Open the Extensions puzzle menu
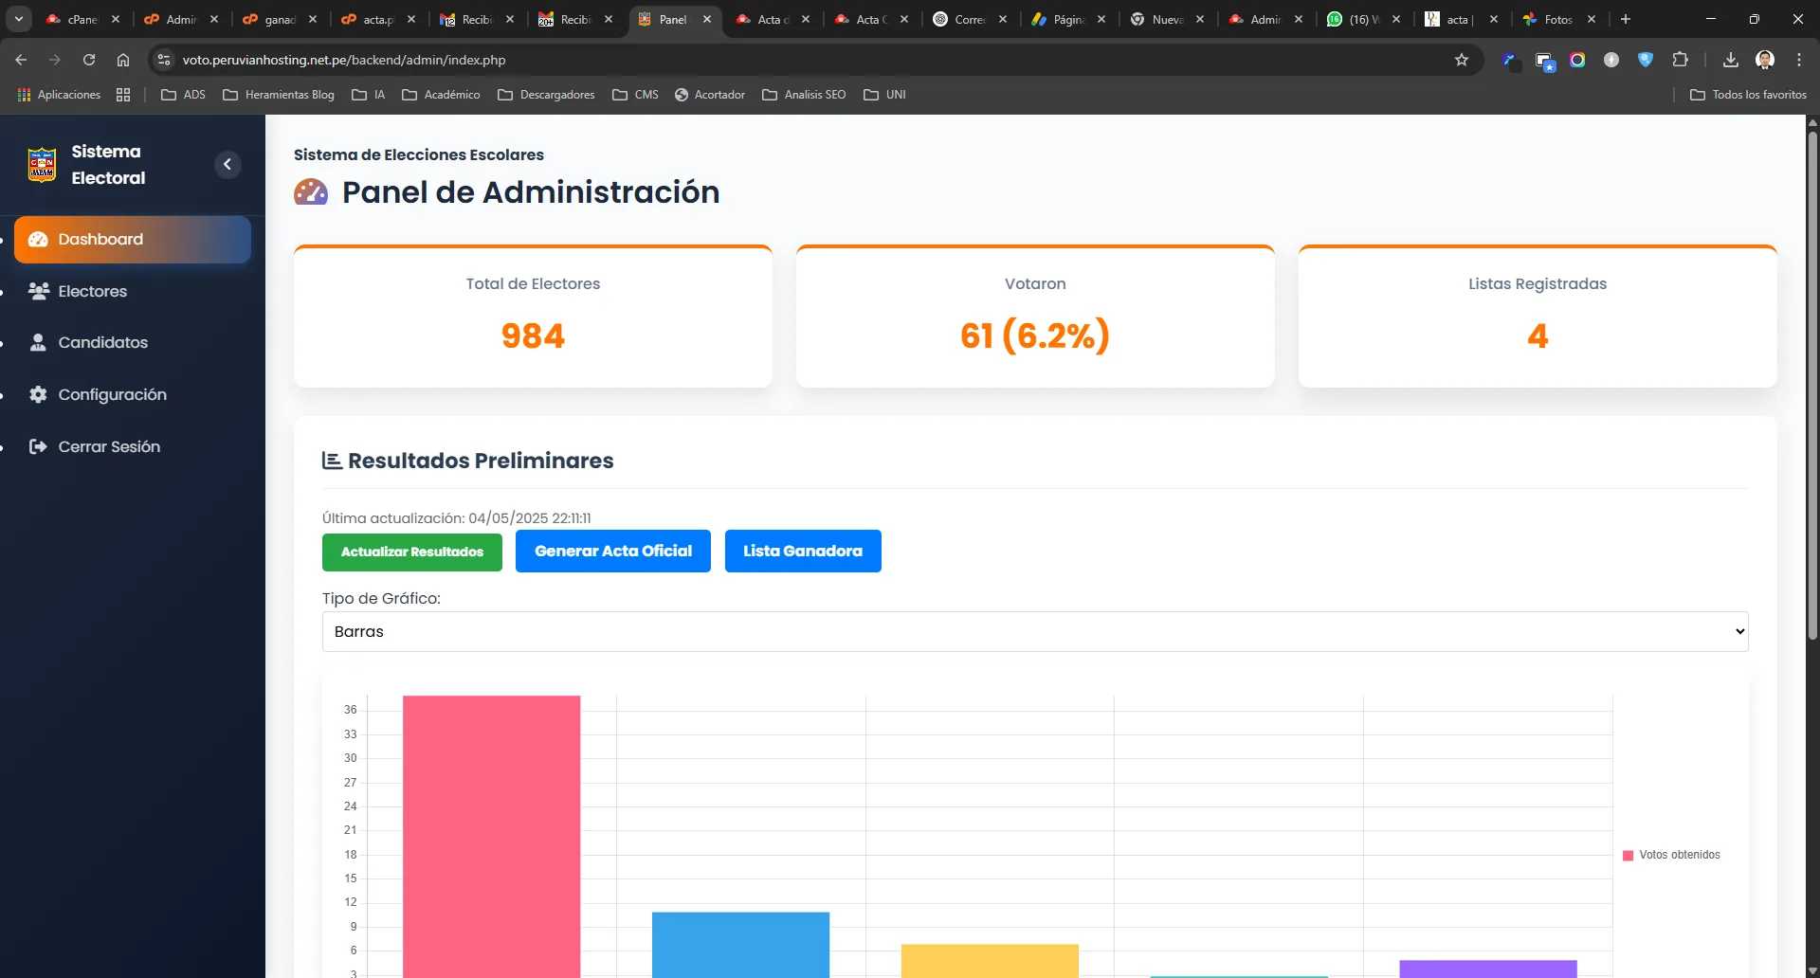The image size is (1820, 978). (1680, 60)
